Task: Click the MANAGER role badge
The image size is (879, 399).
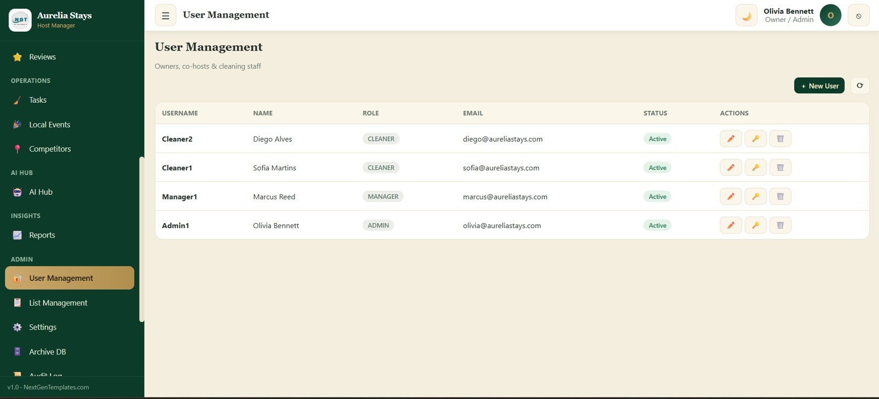Action: coord(383,196)
